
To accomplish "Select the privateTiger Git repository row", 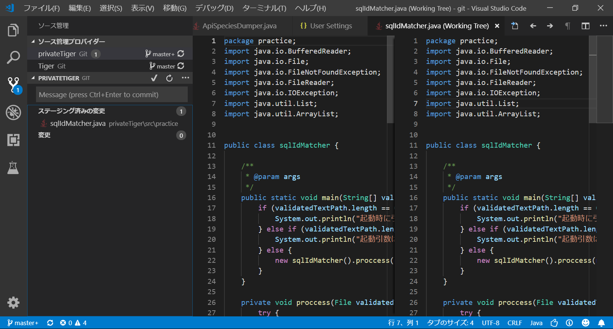I will [110, 54].
